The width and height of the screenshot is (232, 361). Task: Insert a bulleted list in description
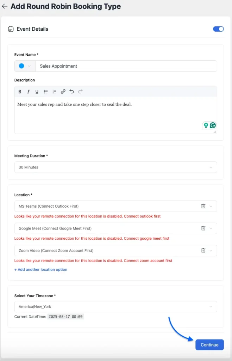pos(46,92)
